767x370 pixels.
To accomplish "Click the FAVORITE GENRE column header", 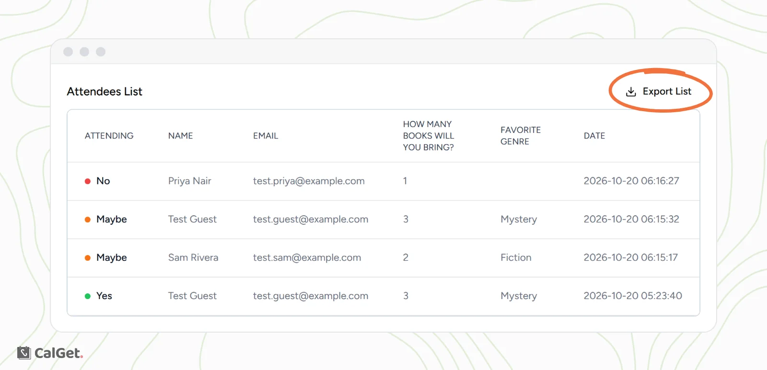I will pyautogui.click(x=521, y=136).
